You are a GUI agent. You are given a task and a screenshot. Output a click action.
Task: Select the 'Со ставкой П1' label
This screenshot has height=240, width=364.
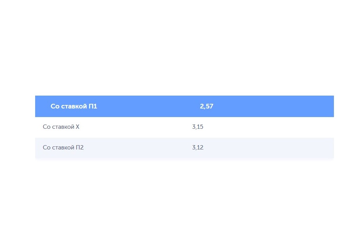pos(73,106)
